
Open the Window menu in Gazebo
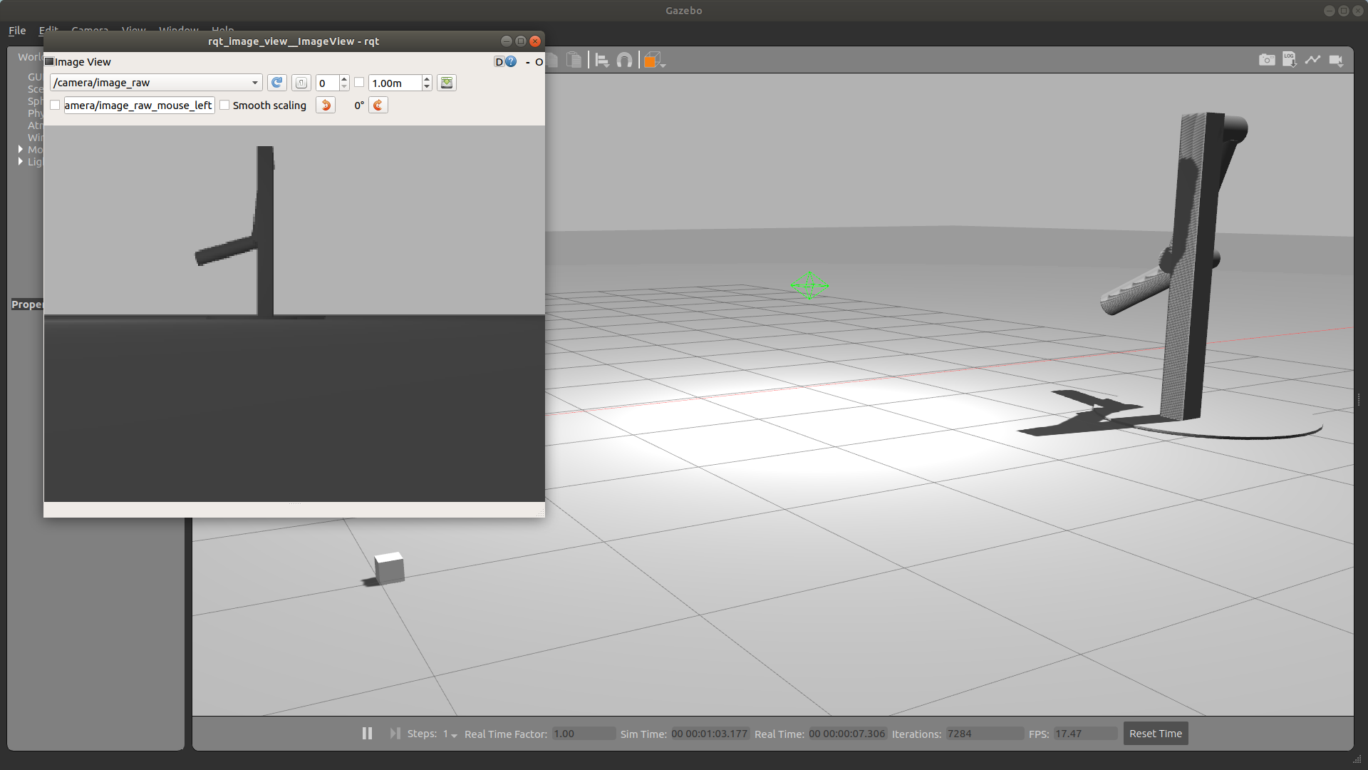(x=178, y=30)
